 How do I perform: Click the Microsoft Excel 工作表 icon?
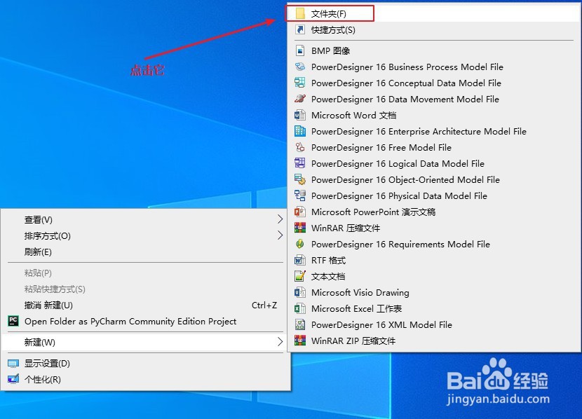(x=300, y=309)
